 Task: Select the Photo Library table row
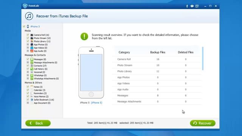(157, 71)
